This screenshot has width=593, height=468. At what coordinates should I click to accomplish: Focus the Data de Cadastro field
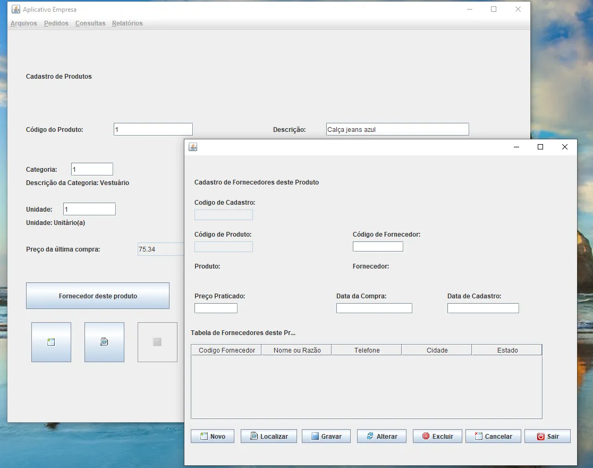[x=483, y=308]
